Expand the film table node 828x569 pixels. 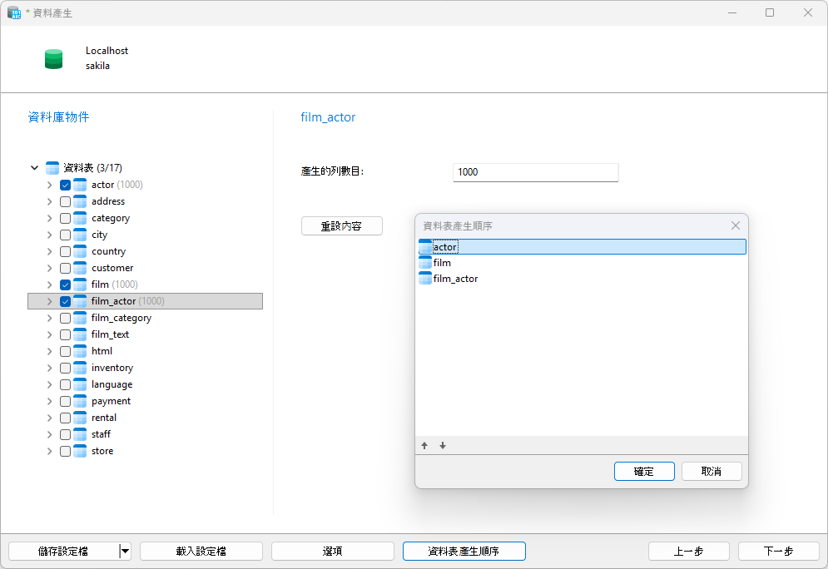coord(49,284)
